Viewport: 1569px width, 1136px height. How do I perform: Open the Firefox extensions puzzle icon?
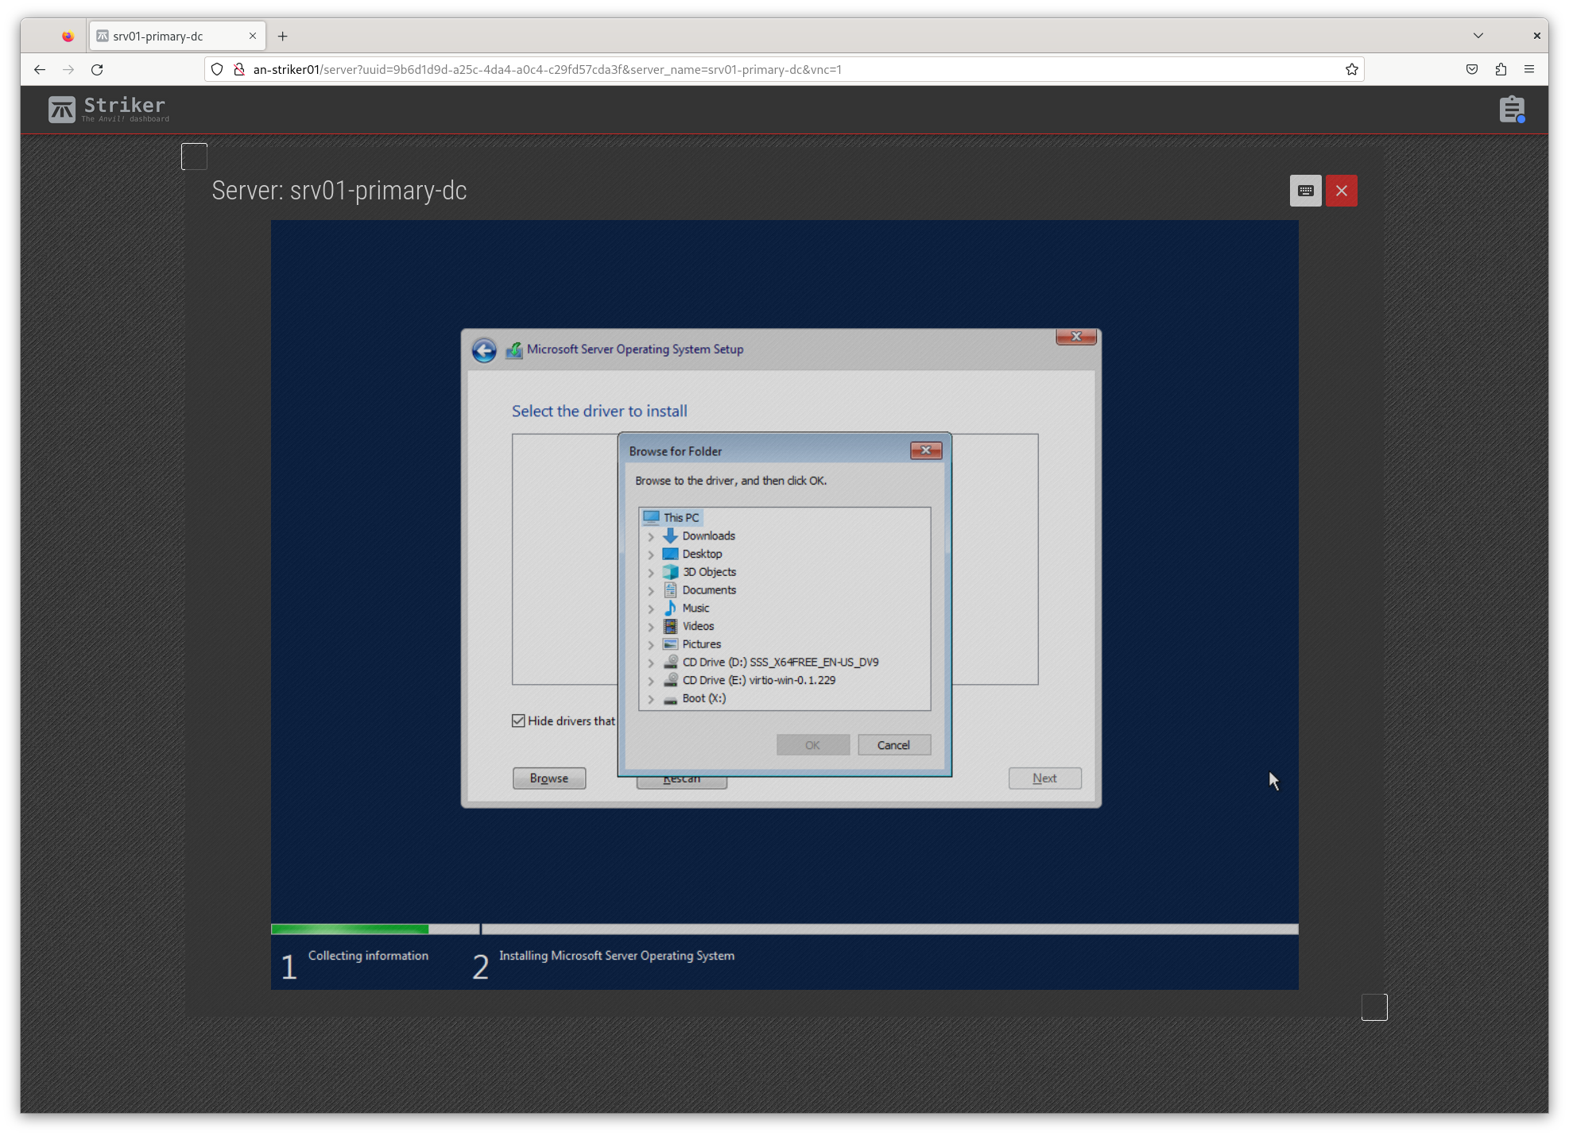[1501, 70]
